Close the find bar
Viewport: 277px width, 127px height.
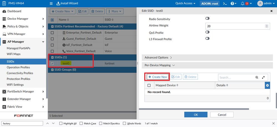pyautogui.click(x=273, y=123)
